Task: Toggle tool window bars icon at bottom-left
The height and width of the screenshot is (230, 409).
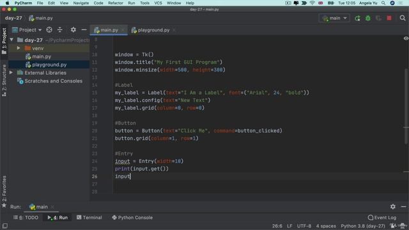Action: 4,226
